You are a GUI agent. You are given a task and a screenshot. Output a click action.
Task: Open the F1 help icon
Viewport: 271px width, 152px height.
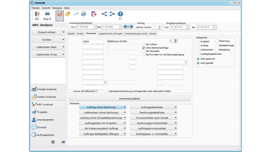pyautogui.click(x=120, y=14)
